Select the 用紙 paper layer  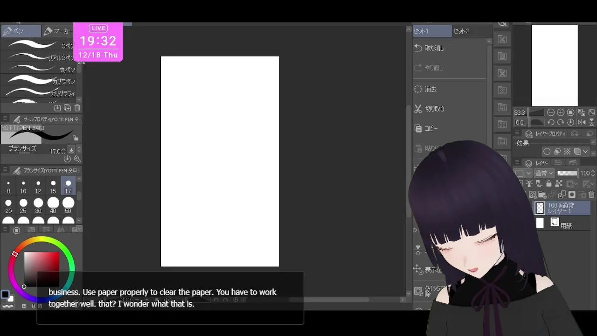pos(562,224)
